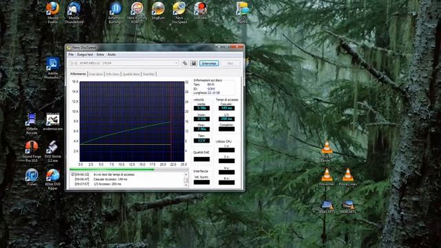Open the ImgBurn desktop shortcut
Viewport: 441px width, 248px height.
coord(158,11)
